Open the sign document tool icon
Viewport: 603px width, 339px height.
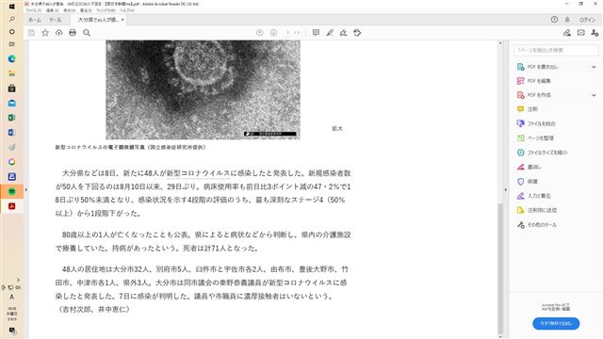coord(343,33)
